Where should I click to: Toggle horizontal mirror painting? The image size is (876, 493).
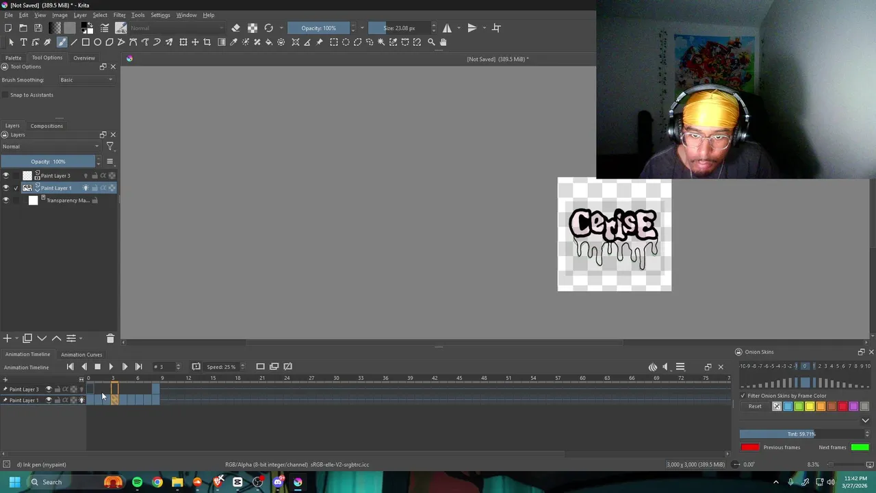point(447,28)
